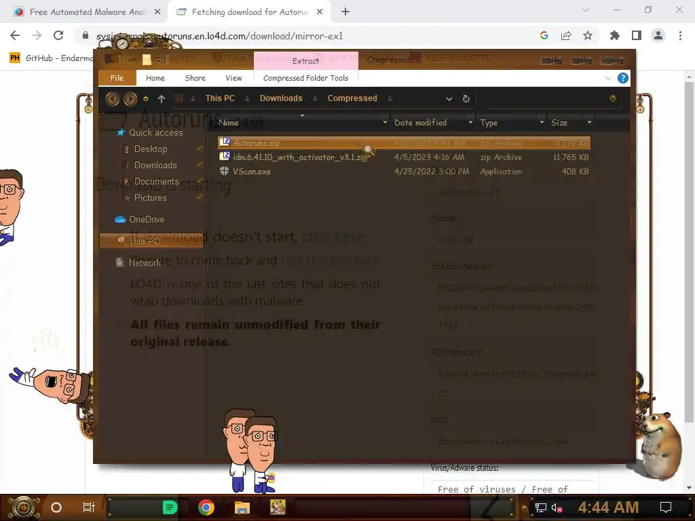Open File Explorer from the taskbar
Screen dimensions: 695x521
click(242, 507)
